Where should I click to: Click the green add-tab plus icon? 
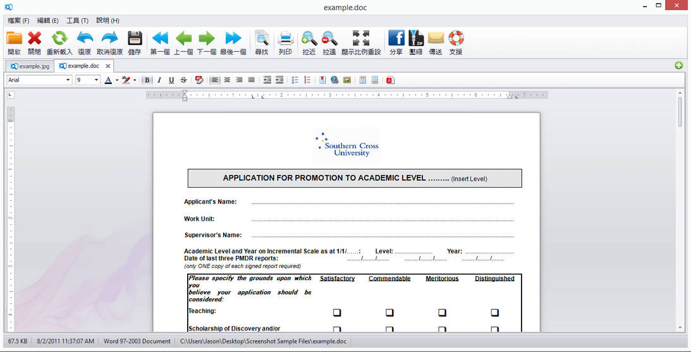tap(678, 66)
